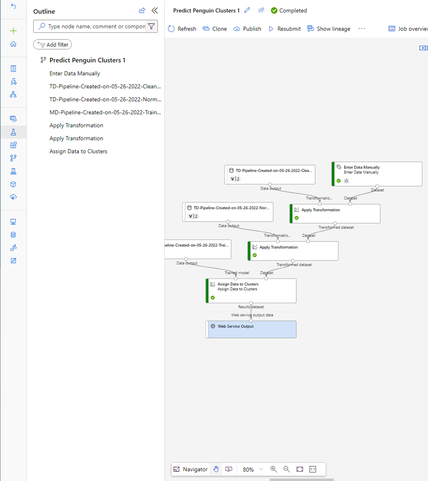Click the share icon next to pipeline title
This screenshot has width=428, height=481.
pos(261,10)
